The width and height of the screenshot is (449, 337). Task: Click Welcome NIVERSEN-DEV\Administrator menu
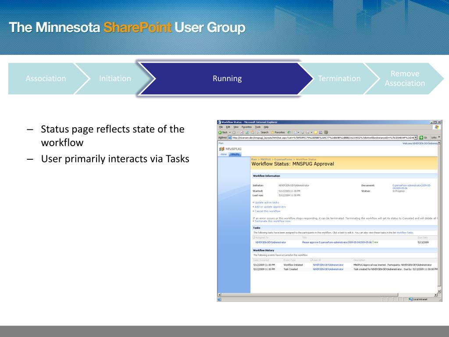[x=420, y=143]
